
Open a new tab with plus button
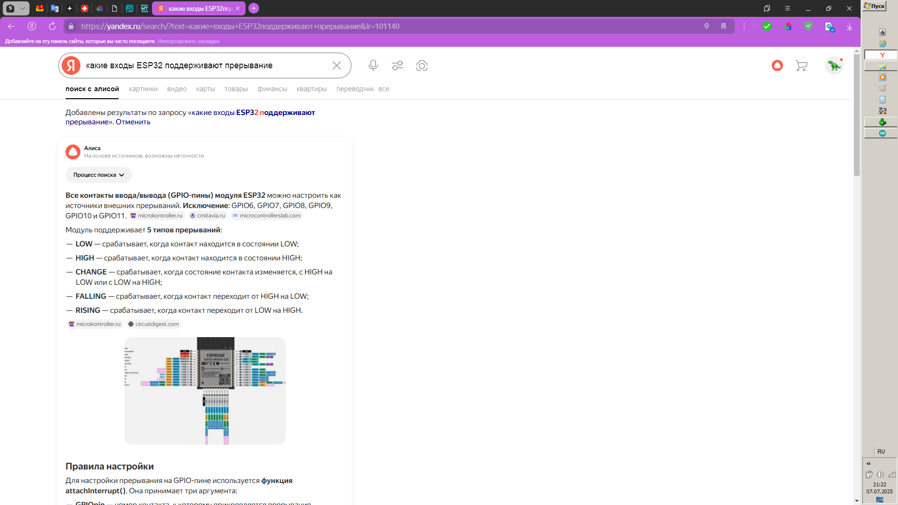(253, 8)
